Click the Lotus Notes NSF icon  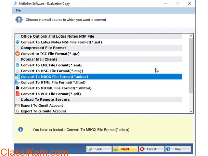(x=18, y=42)
